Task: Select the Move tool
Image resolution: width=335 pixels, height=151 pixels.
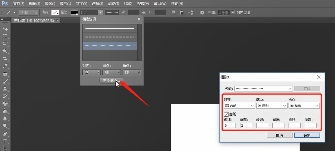Action: [x=5, y=29]
